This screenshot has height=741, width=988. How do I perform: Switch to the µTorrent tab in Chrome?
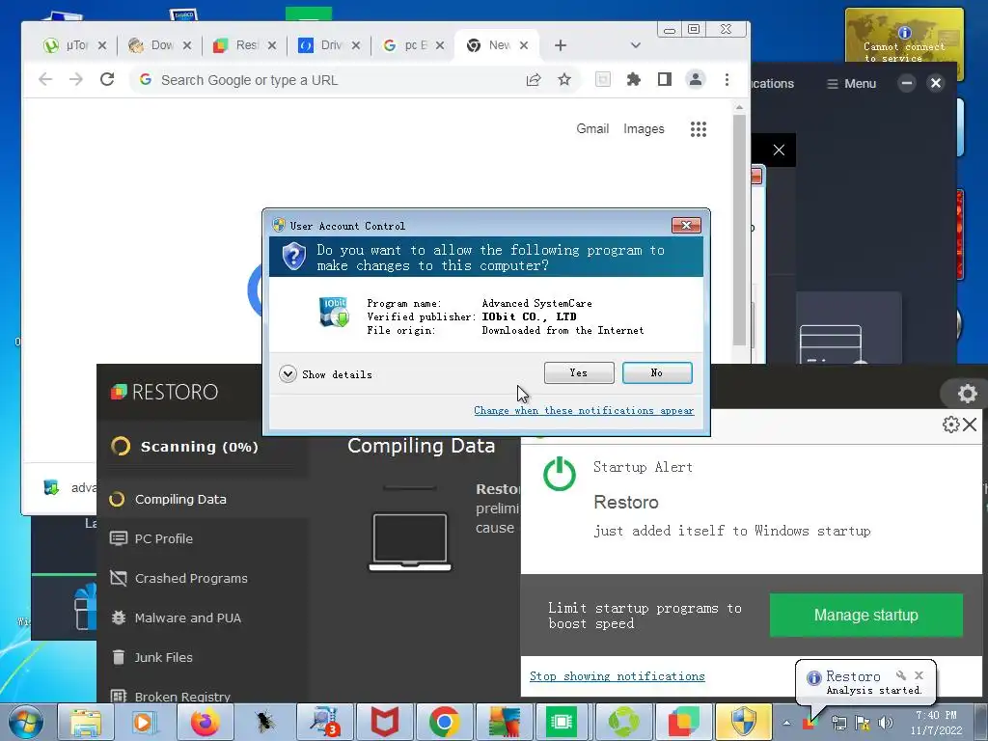pos(75,45)
